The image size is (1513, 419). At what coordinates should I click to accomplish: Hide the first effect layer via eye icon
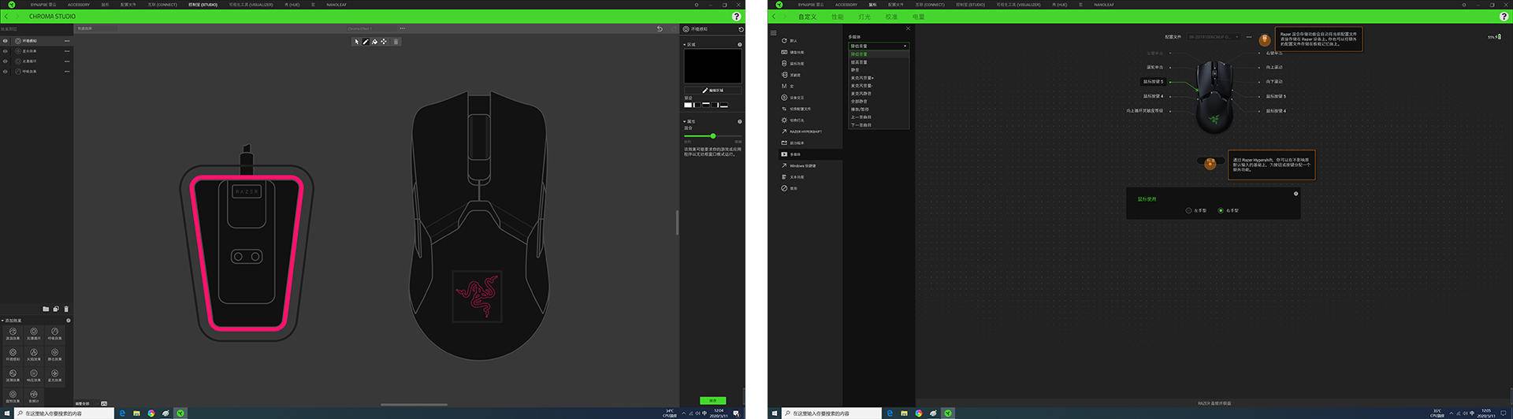pos(6,41)
